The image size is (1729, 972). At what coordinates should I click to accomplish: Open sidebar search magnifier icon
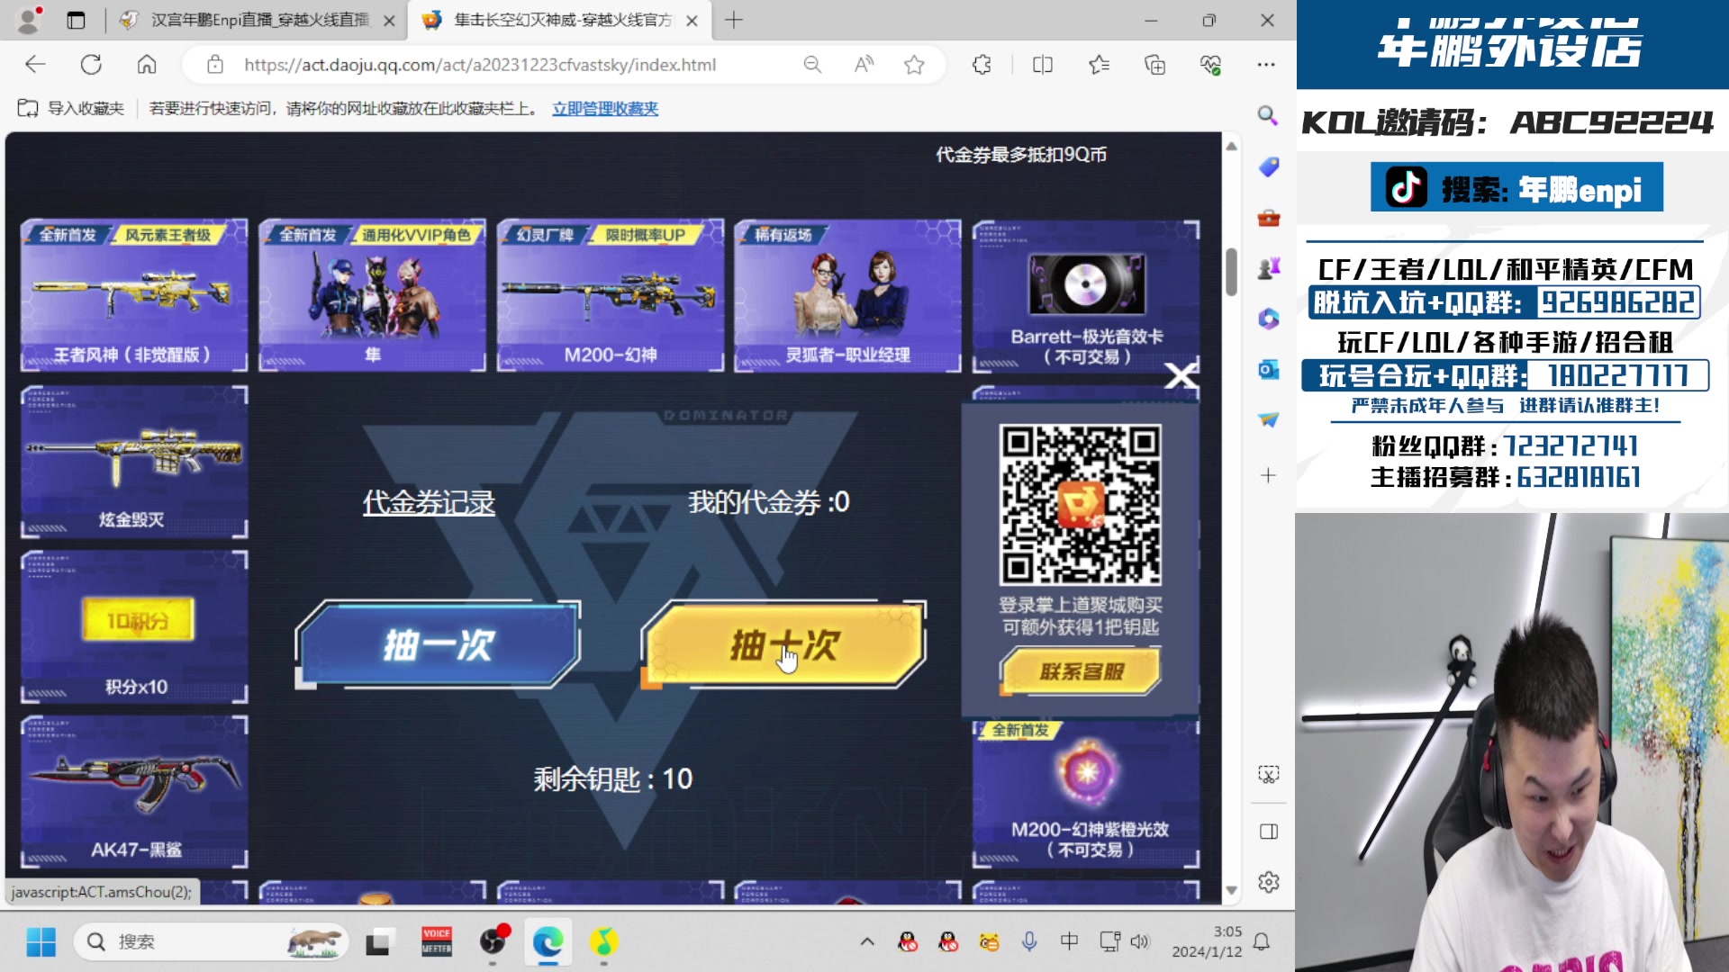coord(1268,115)
